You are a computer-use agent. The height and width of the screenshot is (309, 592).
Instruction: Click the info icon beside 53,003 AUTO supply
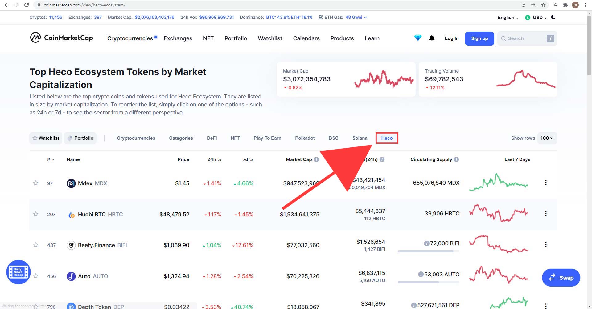(421, 274)
